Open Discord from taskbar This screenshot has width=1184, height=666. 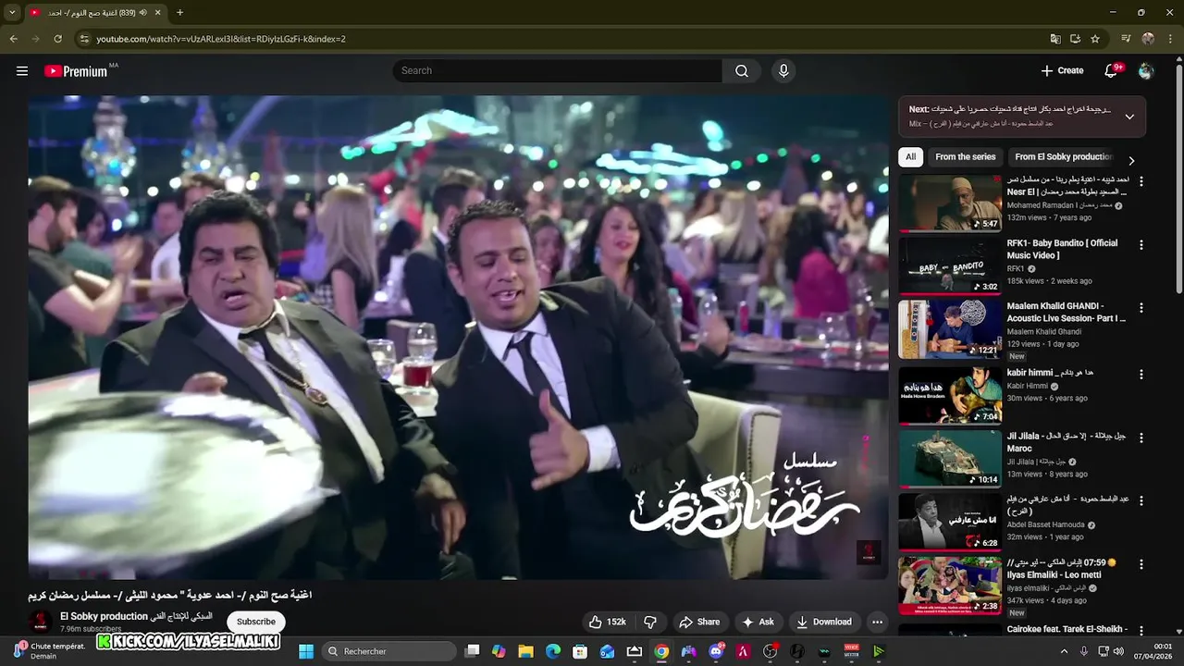717,651
